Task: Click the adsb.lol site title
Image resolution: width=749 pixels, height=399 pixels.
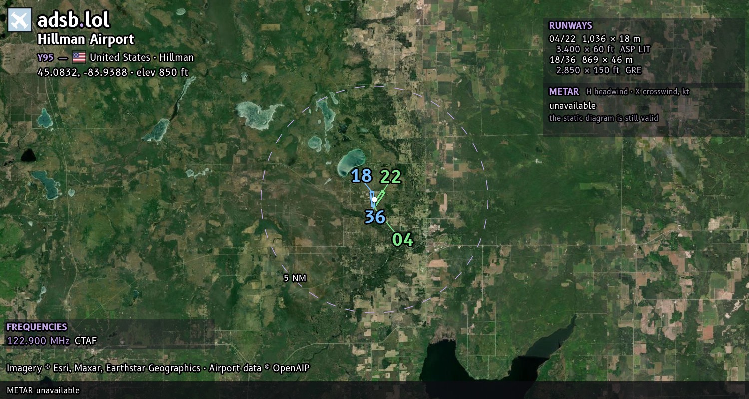Action: coord(73,20)
